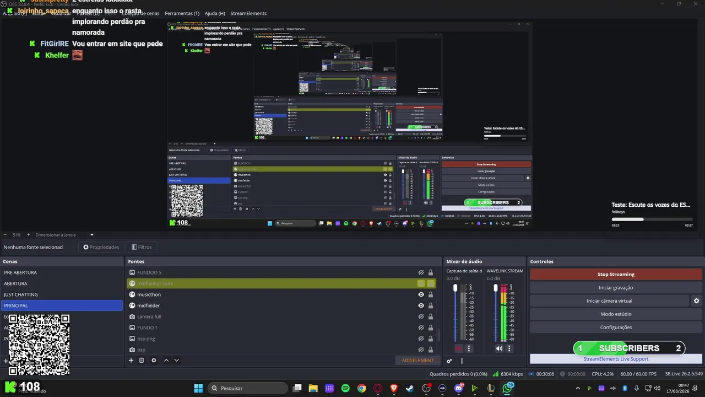705x397 pixels.
Task: Show the FUNDO 1 source
Action: tap(421, 328)
